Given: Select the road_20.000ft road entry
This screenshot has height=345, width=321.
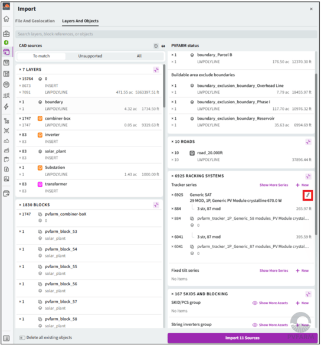Looking at the screenshot, I should [241, 156].
